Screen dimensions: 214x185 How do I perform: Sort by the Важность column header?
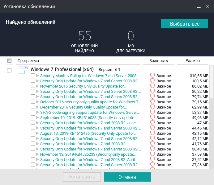point(159,61)
